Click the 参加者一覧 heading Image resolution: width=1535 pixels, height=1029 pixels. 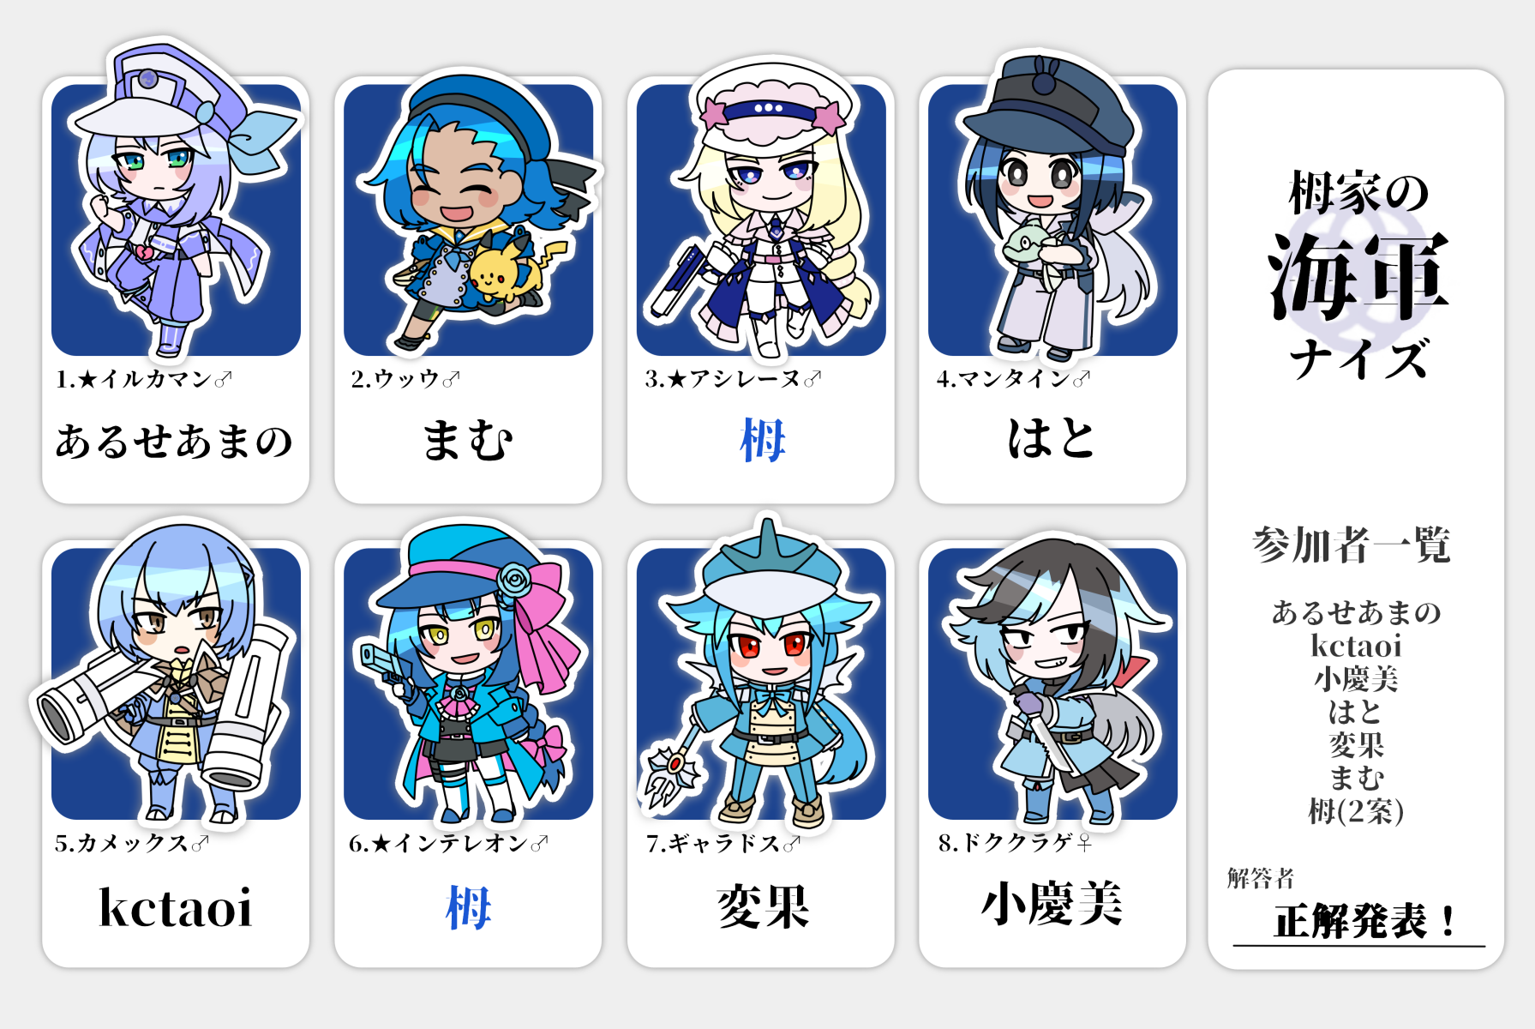1352,545
